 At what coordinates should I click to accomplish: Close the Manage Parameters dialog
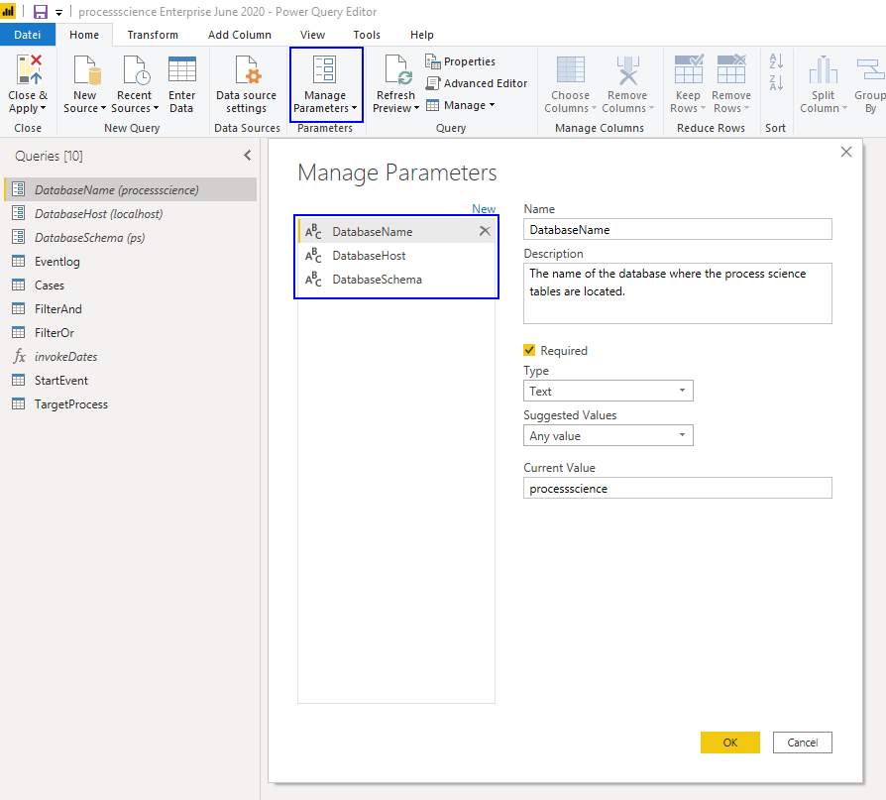(846, 152)
